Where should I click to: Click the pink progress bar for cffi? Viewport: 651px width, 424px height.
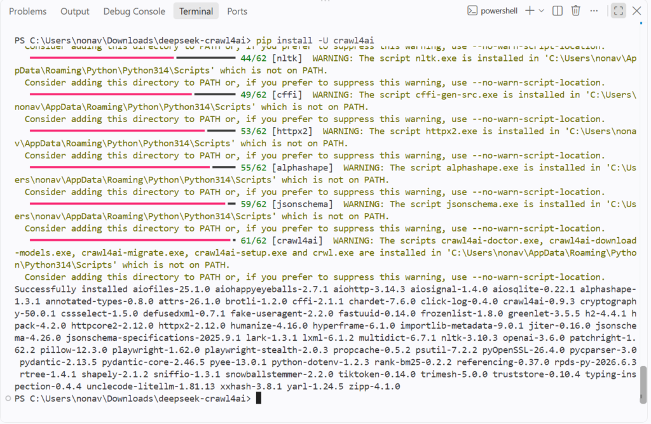[111, 94]
